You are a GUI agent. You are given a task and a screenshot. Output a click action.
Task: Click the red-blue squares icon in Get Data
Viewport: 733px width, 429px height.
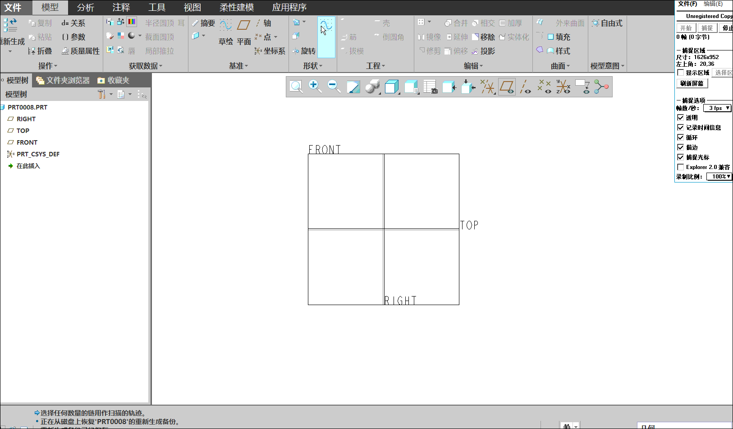point(121,36)
